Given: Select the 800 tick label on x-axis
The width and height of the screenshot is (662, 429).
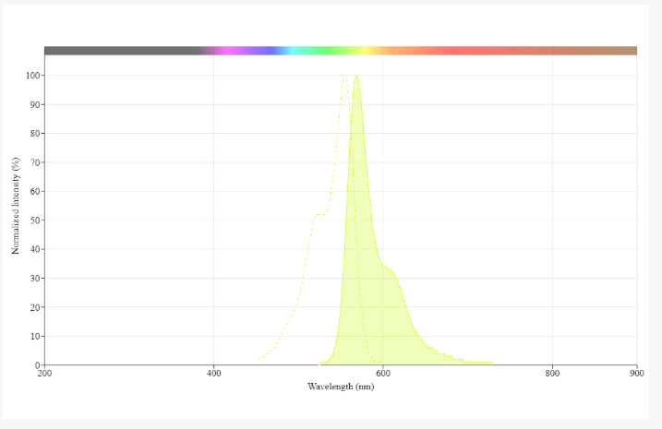Looking at the screenshot, I should tap(552, 374).
